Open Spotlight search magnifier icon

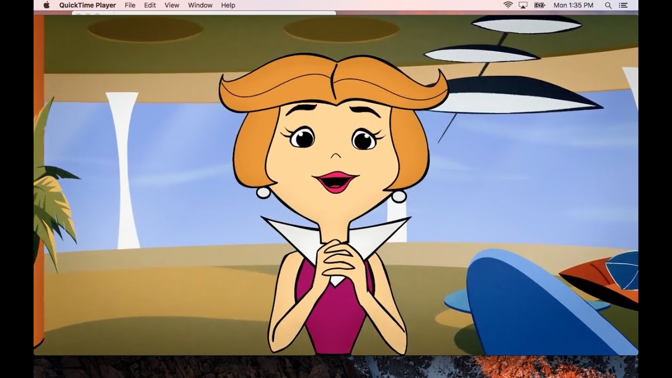(x=608, y=5)
